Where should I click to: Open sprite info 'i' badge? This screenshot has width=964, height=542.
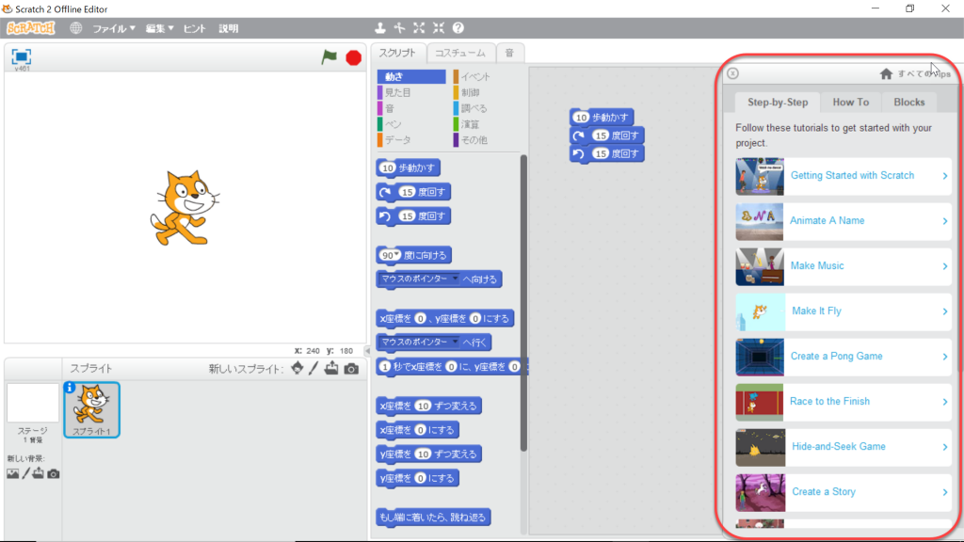pyautogui.click(x=70, y=388)
